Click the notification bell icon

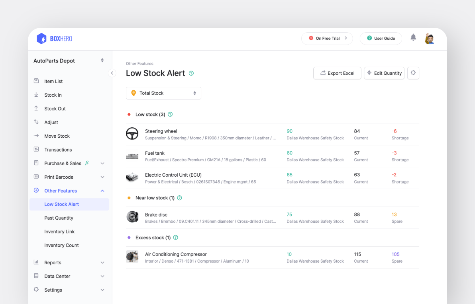413,37
